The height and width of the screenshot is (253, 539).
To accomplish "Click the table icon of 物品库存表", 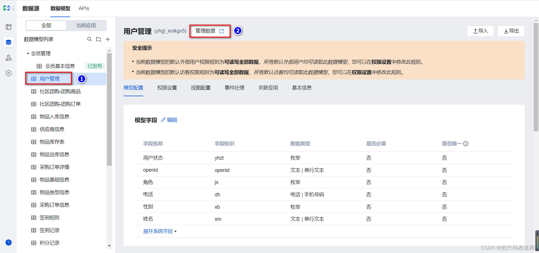I will click(x=34, y=142).
